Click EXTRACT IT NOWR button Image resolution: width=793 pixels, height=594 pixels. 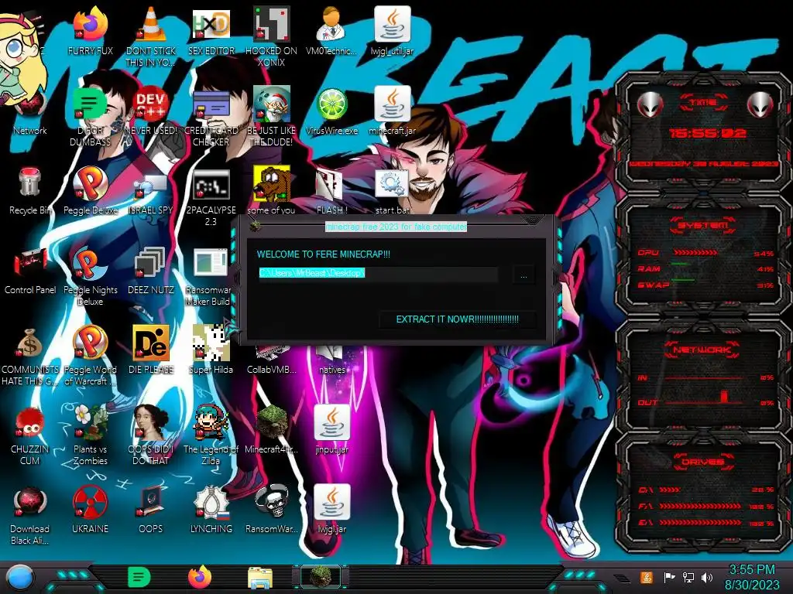[x=457, y=319]
